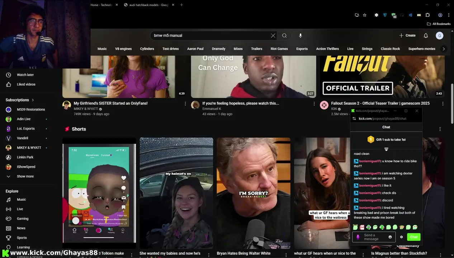Open options for 'Bryan Hates Being Walter White' short

pyautogui.click(x=286, y=255)
